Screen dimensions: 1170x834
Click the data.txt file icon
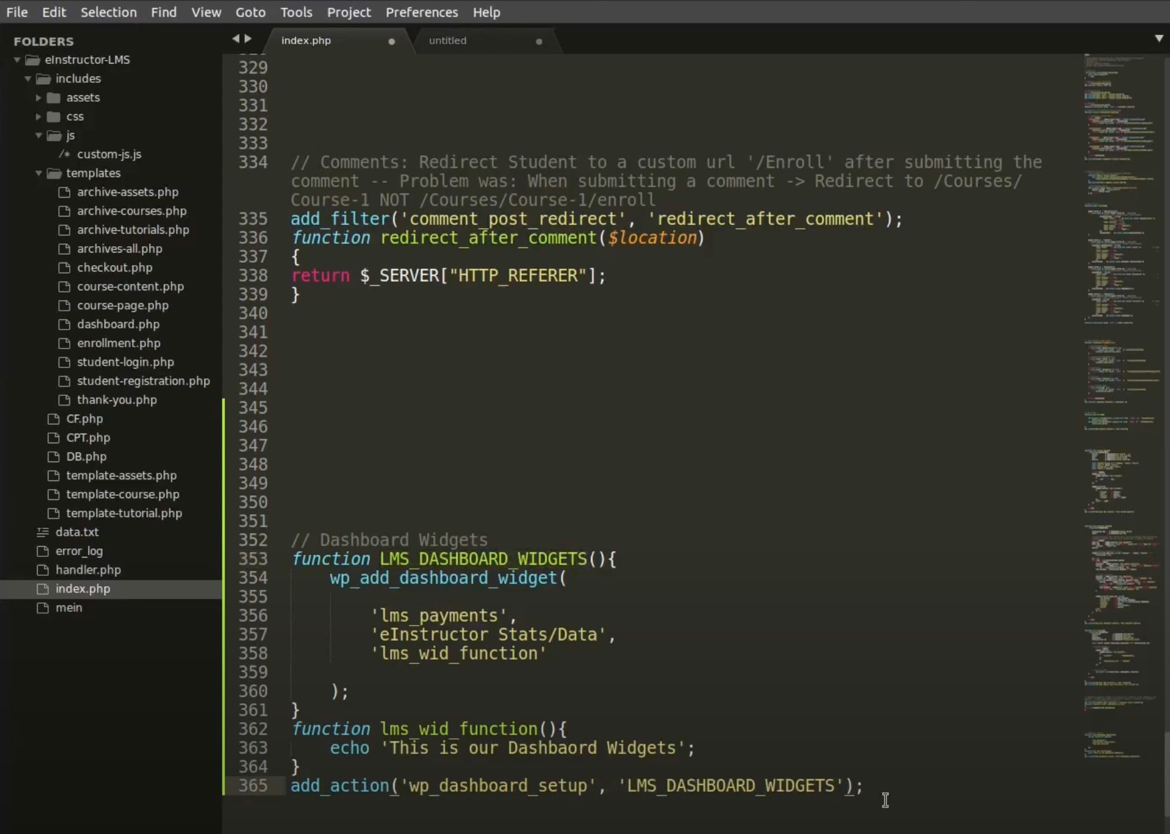tap(43, 532)
